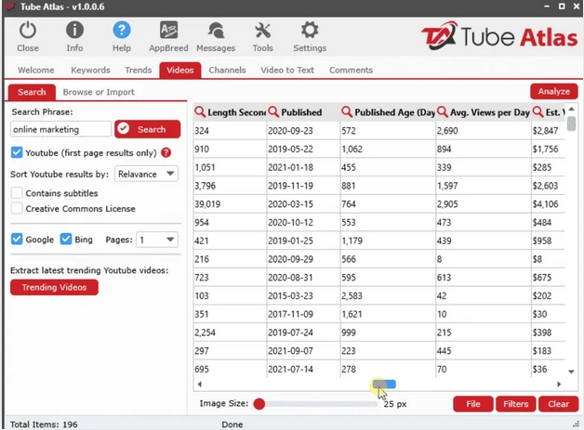
Task: Open the Sort Youtube results by dropdown
Action: point(146,174)
